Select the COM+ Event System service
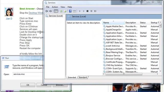Viewport: 164px width, 92px height. [x=131, y=68]
